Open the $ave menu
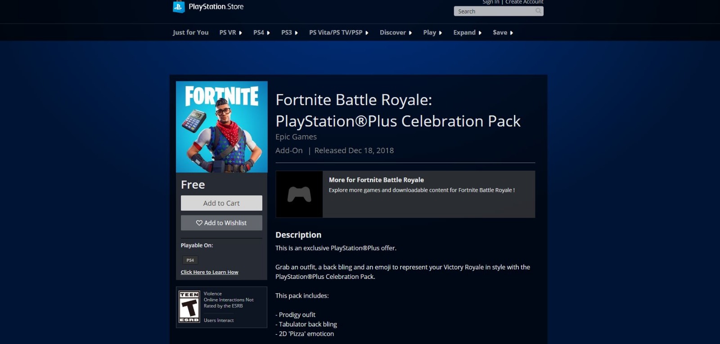Screen dimensions: 720x344 tap(503, 32)
